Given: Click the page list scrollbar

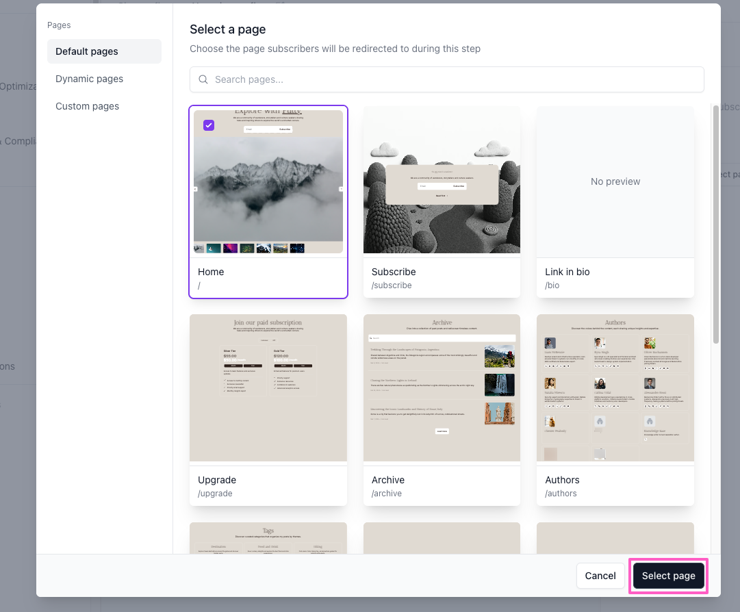Looking at the screenshot, I should 715,224.
